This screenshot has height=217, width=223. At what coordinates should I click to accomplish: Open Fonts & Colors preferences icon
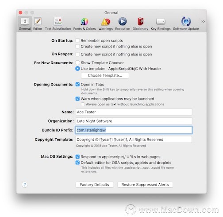coord(85,22)
